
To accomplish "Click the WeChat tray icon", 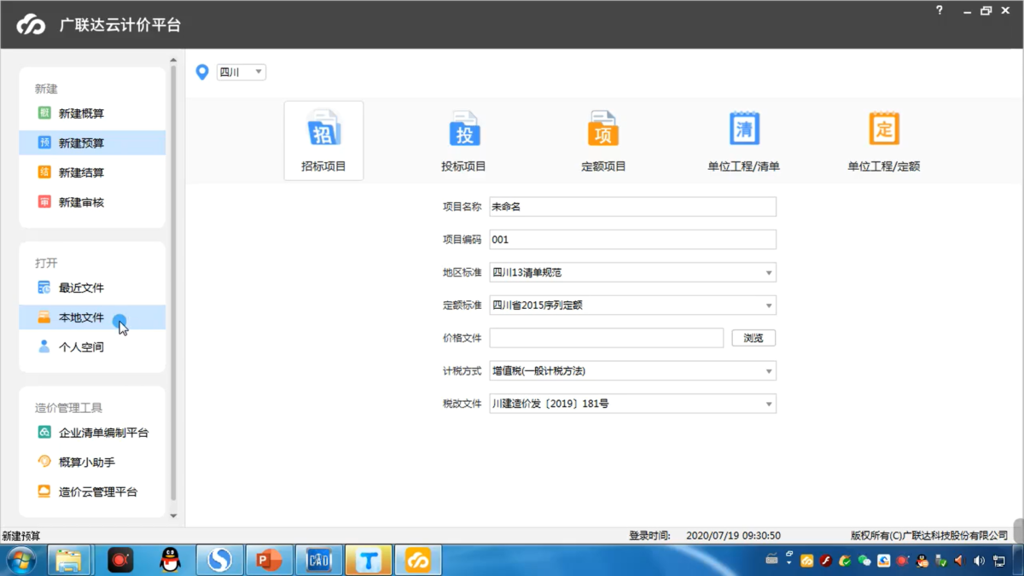I will click(x=864, y=561).
